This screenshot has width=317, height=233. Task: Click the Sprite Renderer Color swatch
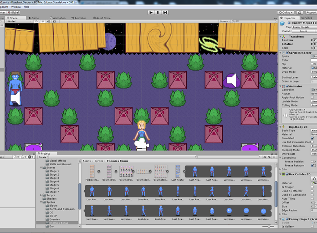click(x=314, y=60)
